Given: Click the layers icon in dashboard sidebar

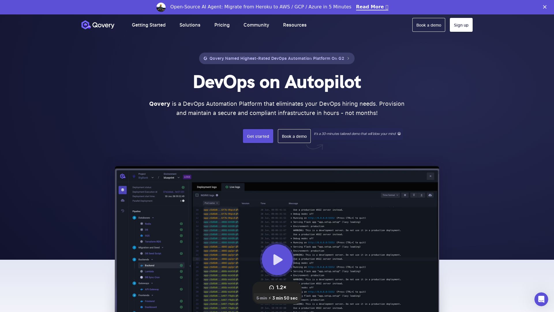Looking at the screenshot, I should pos(123,190).
